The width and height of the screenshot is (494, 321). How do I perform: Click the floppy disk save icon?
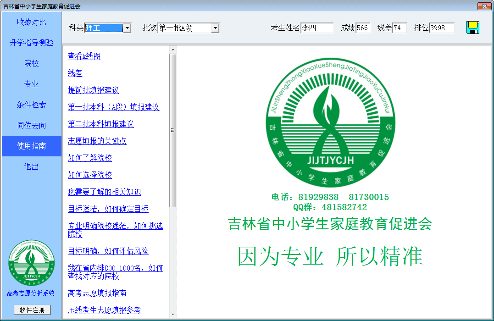472,28
